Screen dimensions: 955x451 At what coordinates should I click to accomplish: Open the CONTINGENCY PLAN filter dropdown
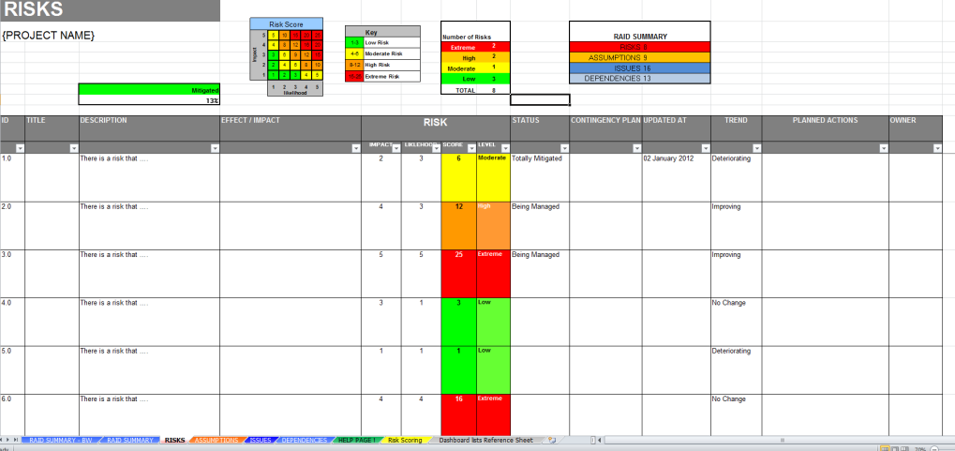click(637, 148)
